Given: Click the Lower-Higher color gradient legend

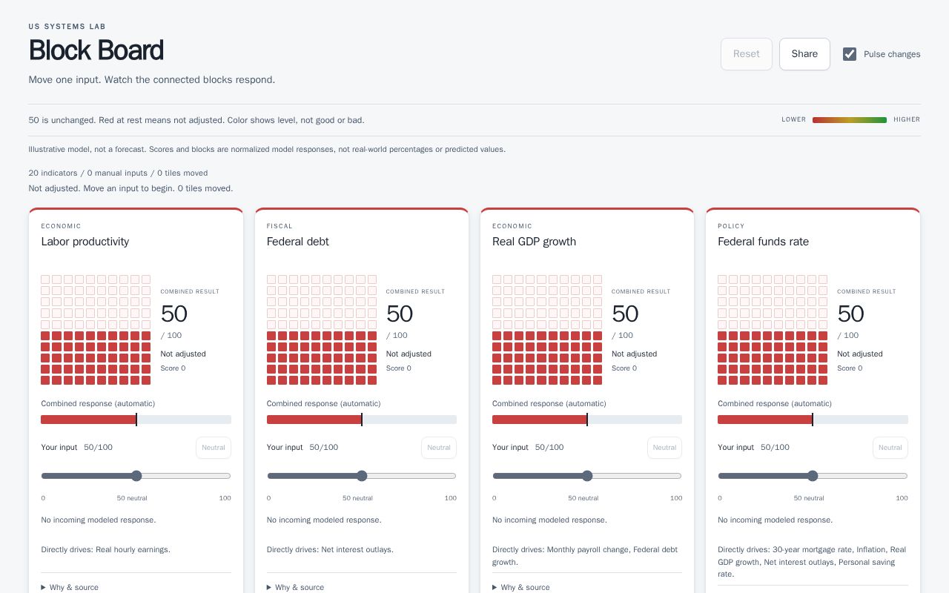Looking at the screenshot, I should coord(850,119).
